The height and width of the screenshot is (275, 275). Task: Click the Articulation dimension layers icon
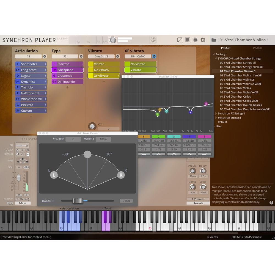(x=45, y=56)
